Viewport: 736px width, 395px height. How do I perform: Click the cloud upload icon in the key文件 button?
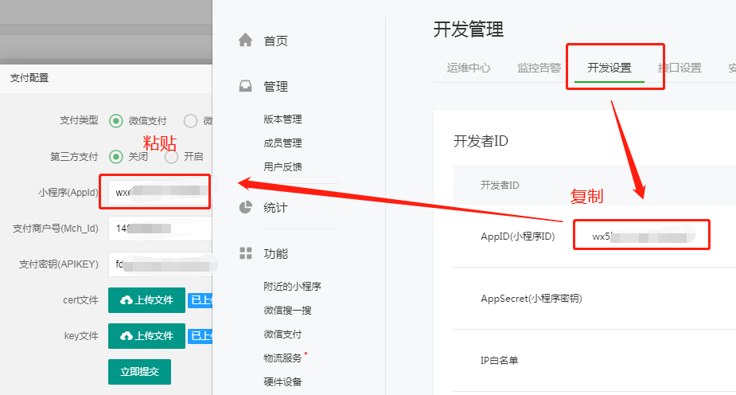[x=127, y=336]
